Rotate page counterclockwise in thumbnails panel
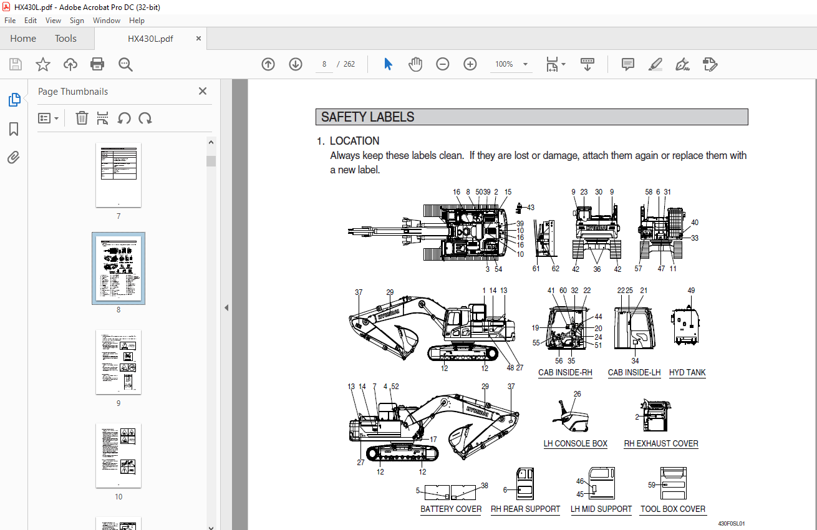This screenshot has width=817, height=530. pos(124,118)
